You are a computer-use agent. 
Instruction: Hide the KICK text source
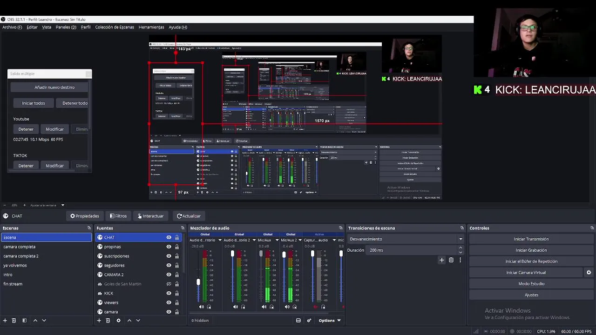pyautogui.click(x=169, y=293)
